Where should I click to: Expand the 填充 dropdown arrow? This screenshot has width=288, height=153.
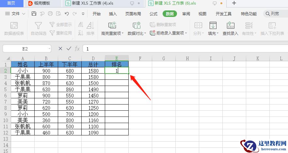click(218, 33)
